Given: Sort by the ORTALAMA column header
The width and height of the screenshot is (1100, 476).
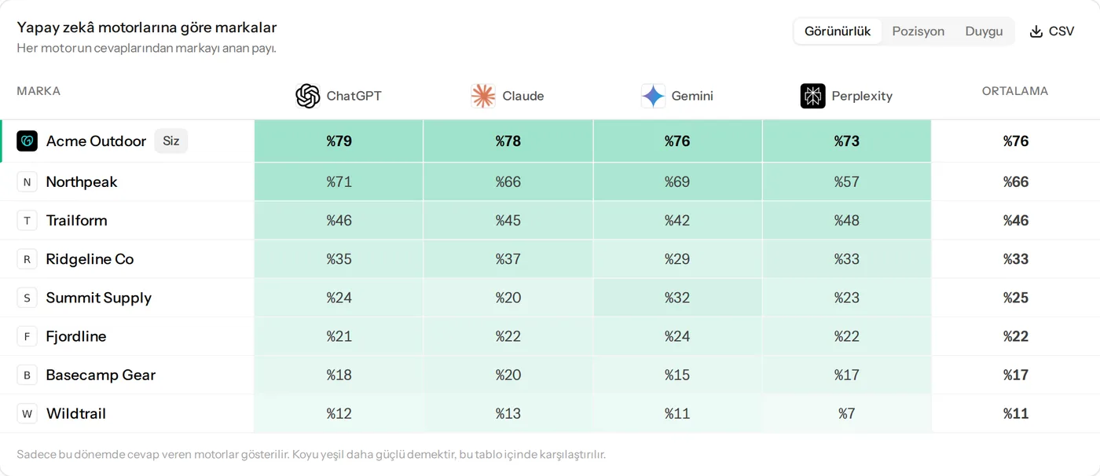Looking at the screenshot, I should coord(1015,91).
